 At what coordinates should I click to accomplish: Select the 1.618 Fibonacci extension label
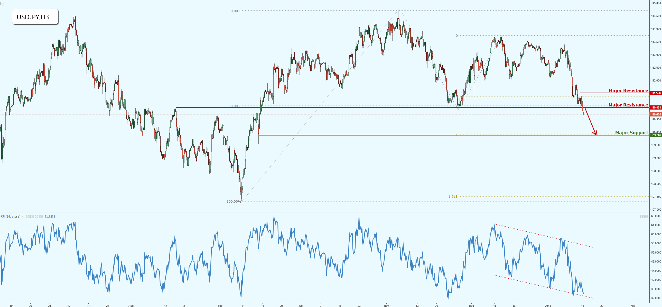pyautogui.click(x=453, y=196)
